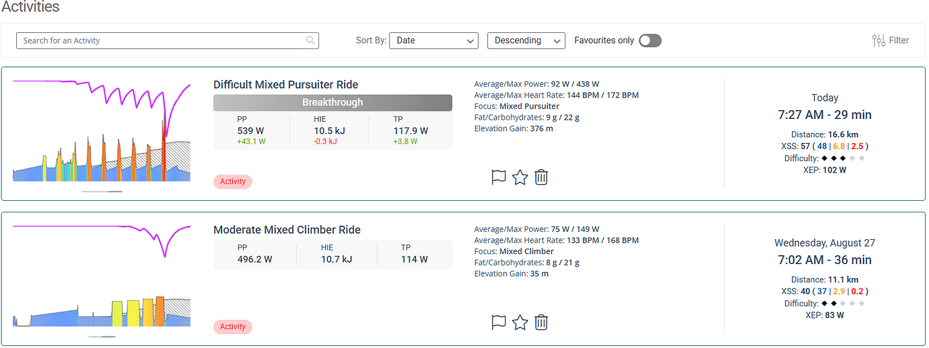This screenshot has height=348, width=929.
Task: Delete the Difficult Mixed Pursuiter Ride
Action: pyautogui.click(x=541, y=177)
